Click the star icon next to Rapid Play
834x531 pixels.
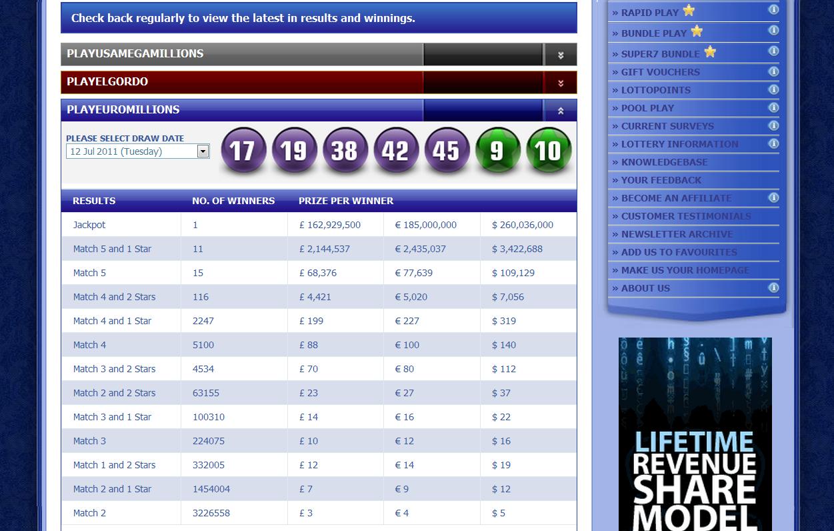[x=689, y=11]
